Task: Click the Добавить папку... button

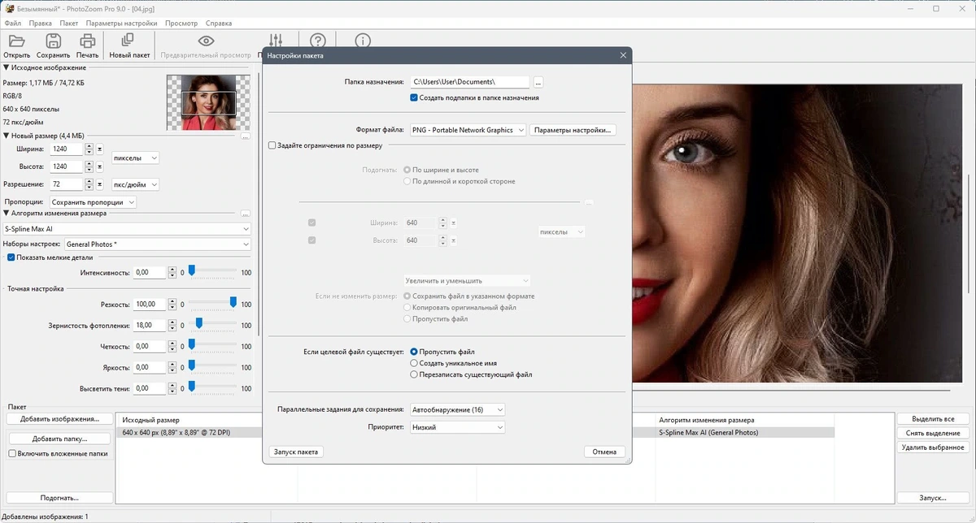Action: (x=59, y=439)
